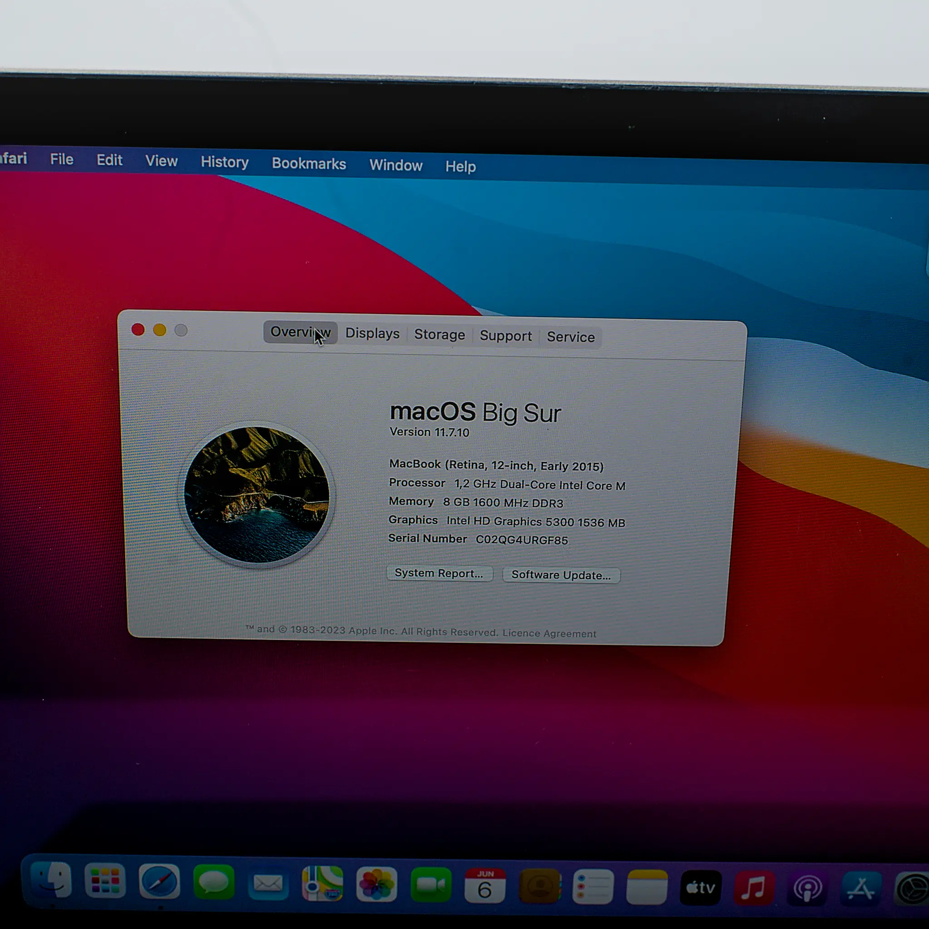Click serial number C02QG4URGF85
The width and height of the screenshot is (929, 929).
(522, 540)
